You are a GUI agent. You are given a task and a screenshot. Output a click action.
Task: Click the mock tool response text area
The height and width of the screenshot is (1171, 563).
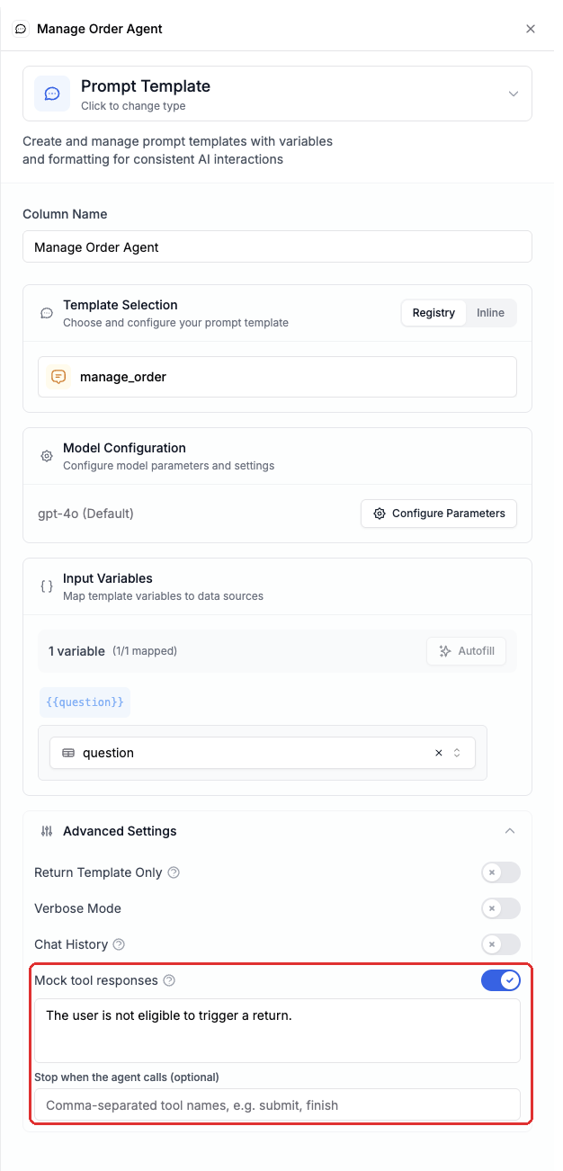[x=277, y=1031]
